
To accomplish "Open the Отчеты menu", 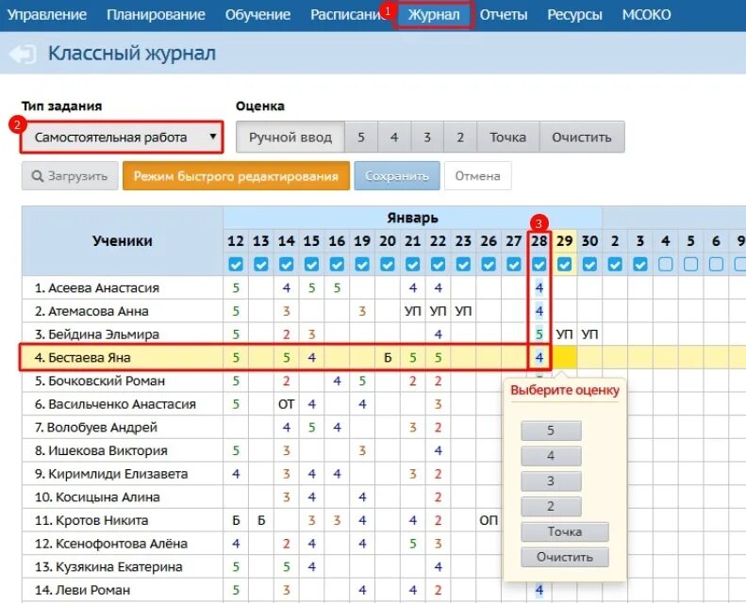I will 504,15.
